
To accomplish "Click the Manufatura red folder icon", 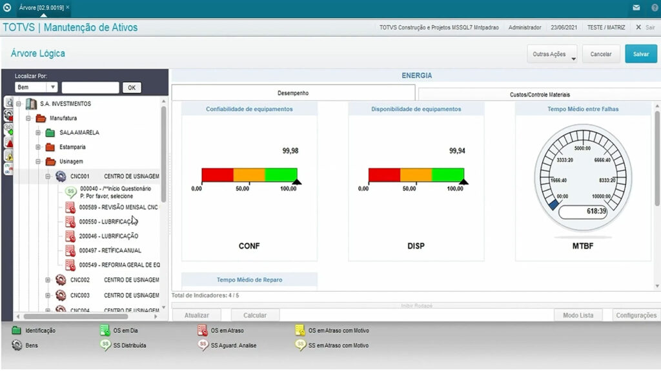I will (41, 119).
